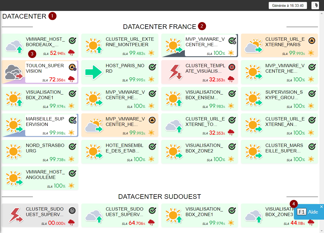Viewport: 324px width, 233px height.
Task: Click the red X status on CLUSTER_TEMPLATE tile
Action: click(232, 67)
